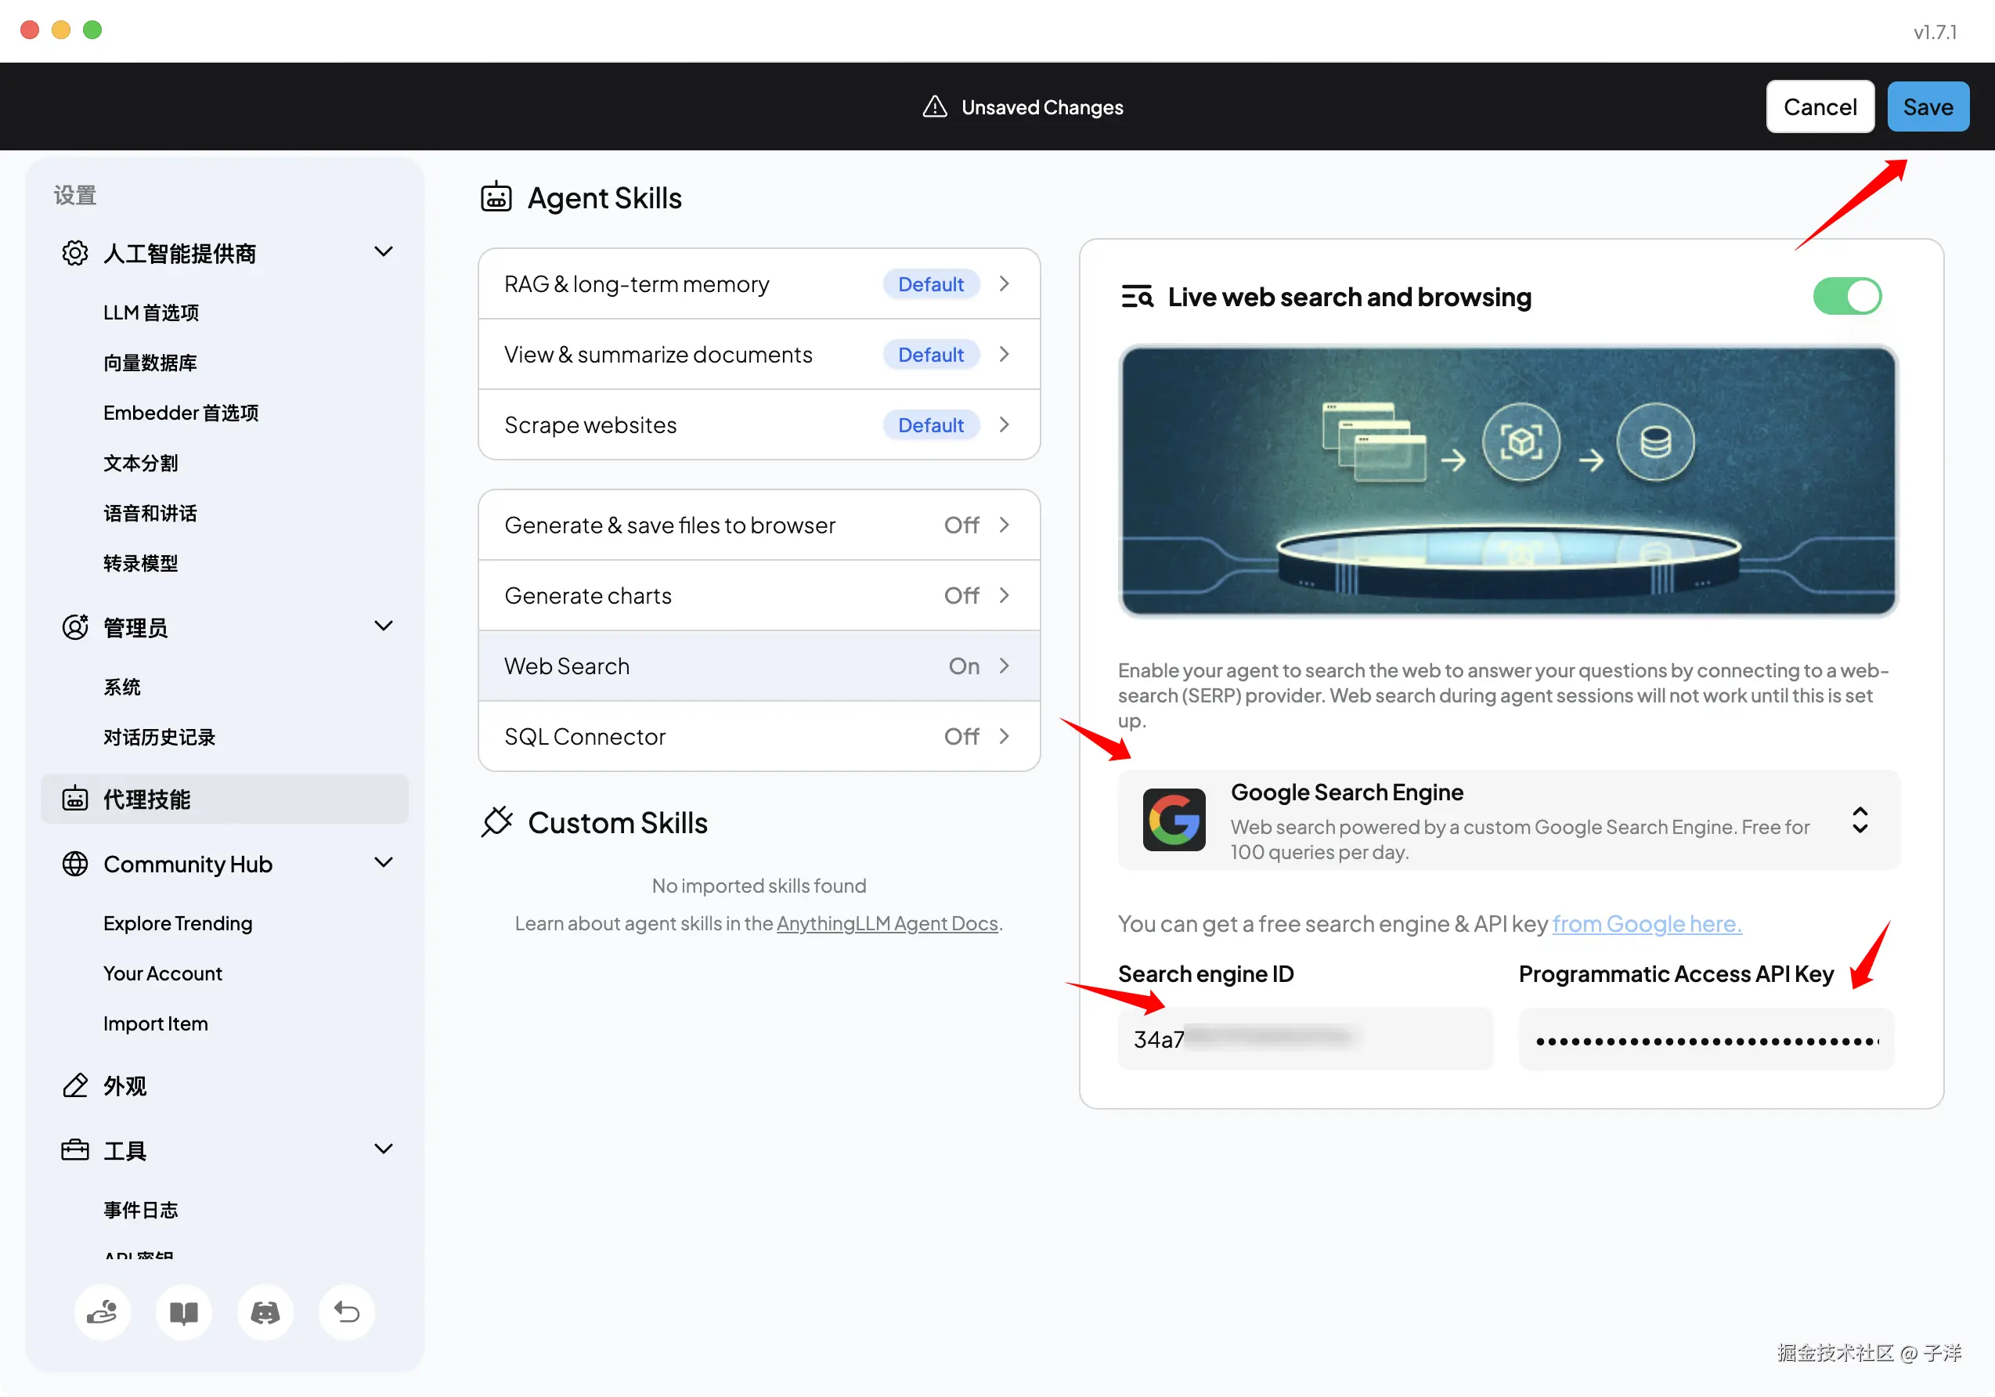1995x1397 pixels.
Task: Click the globe icon beside Community Hub
Action: [74, 864]
